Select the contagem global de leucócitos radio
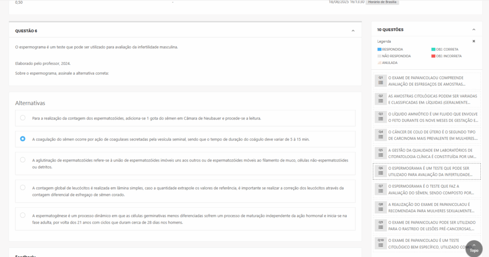Screen dimensions: 489x257 click(23, 188)
